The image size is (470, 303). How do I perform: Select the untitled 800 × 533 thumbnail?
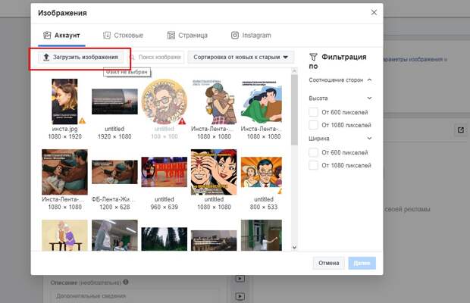coord(262,172)
